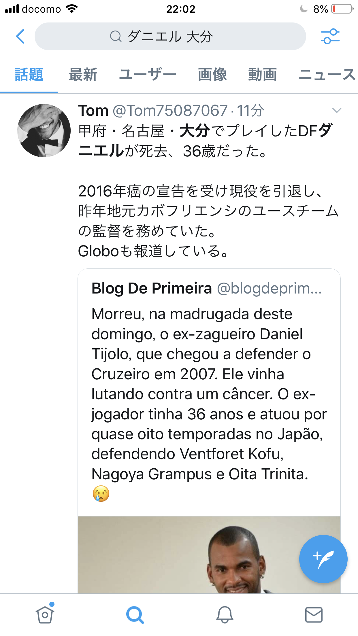Go to the Home timeline icon

(45, 614)
